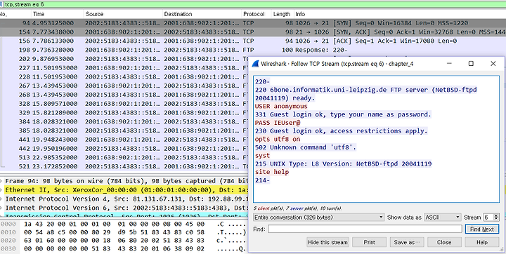Image resolution: width=506 pixels, height=254 pixels.
Task: Close the Follow TCP Stream dialog via Close button
Action: [x=444, y=242]
